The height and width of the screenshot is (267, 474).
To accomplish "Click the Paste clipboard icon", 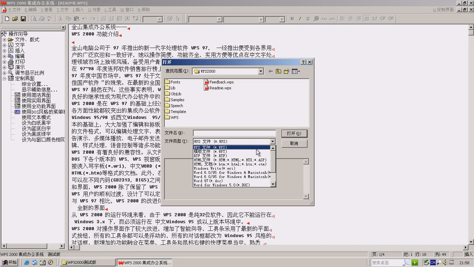I will (x=76, y=19).
